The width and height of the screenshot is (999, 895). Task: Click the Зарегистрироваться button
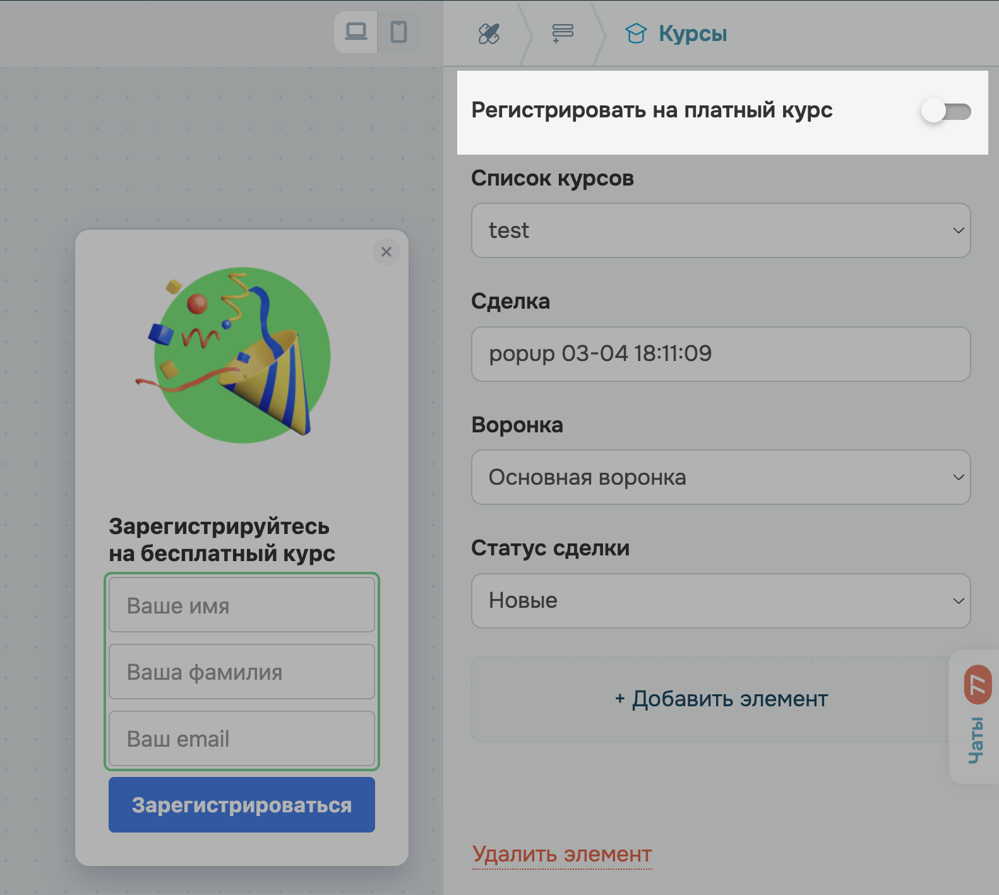pos(242,805)
